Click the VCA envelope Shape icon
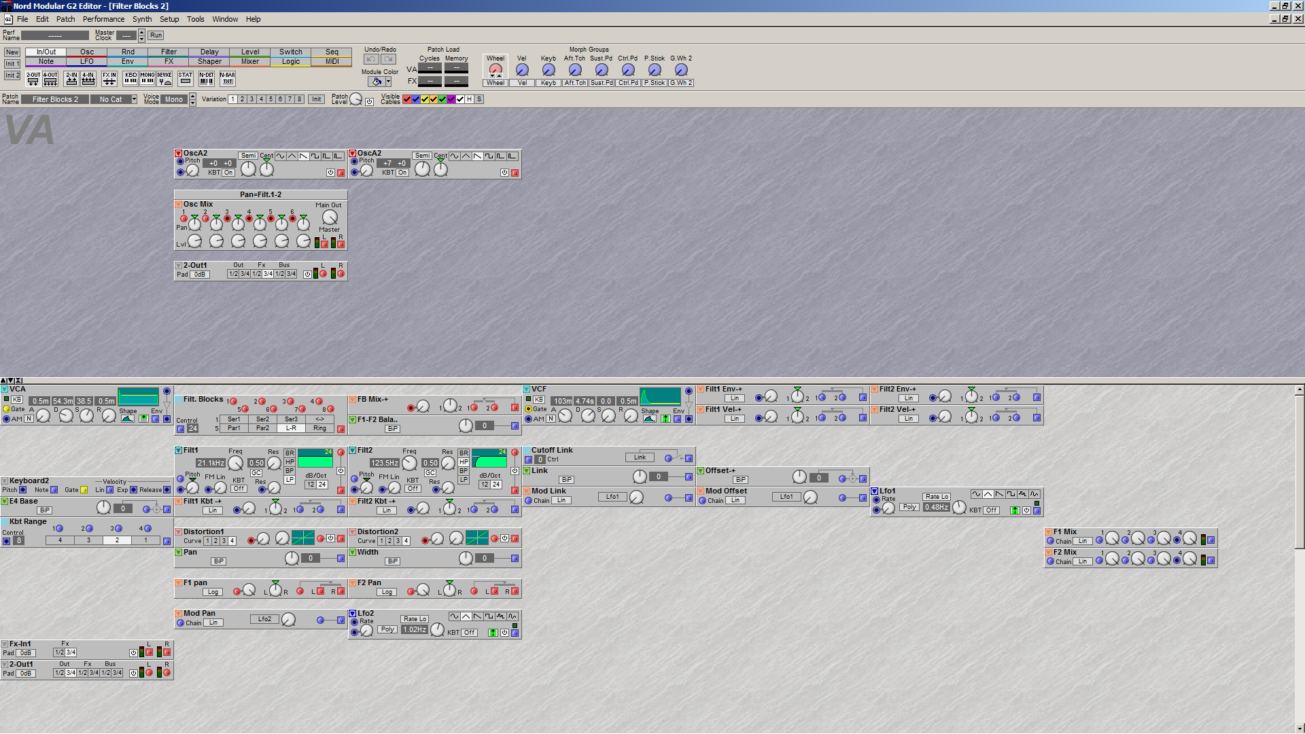The image size is (1305, 734). click(128, 419)
